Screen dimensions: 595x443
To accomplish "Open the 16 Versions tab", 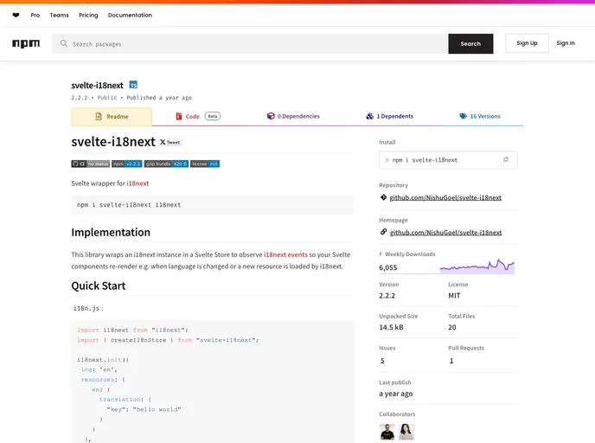I will click(x=480, y=116).
